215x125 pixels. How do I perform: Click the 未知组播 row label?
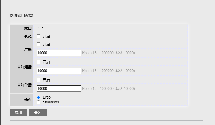click(x=24, y=67)
